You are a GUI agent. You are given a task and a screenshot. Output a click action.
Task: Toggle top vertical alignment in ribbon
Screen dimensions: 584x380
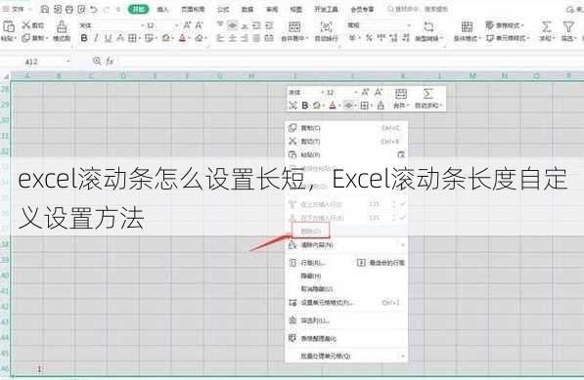[220, 25]
